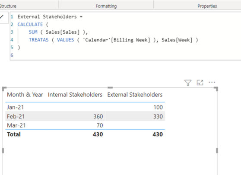
Task: Open the visual filter funnel icon
Action: click(x=188, y=83)
